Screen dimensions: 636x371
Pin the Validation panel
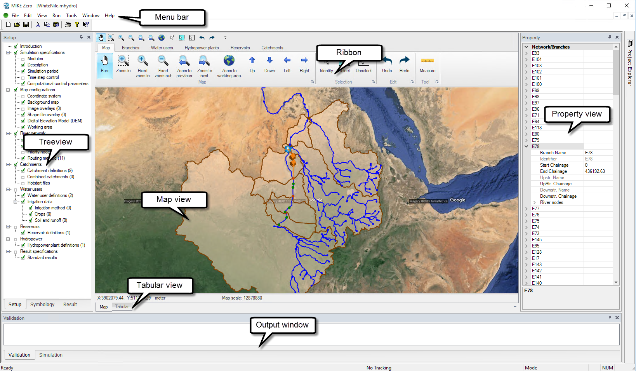coord(610,318)
